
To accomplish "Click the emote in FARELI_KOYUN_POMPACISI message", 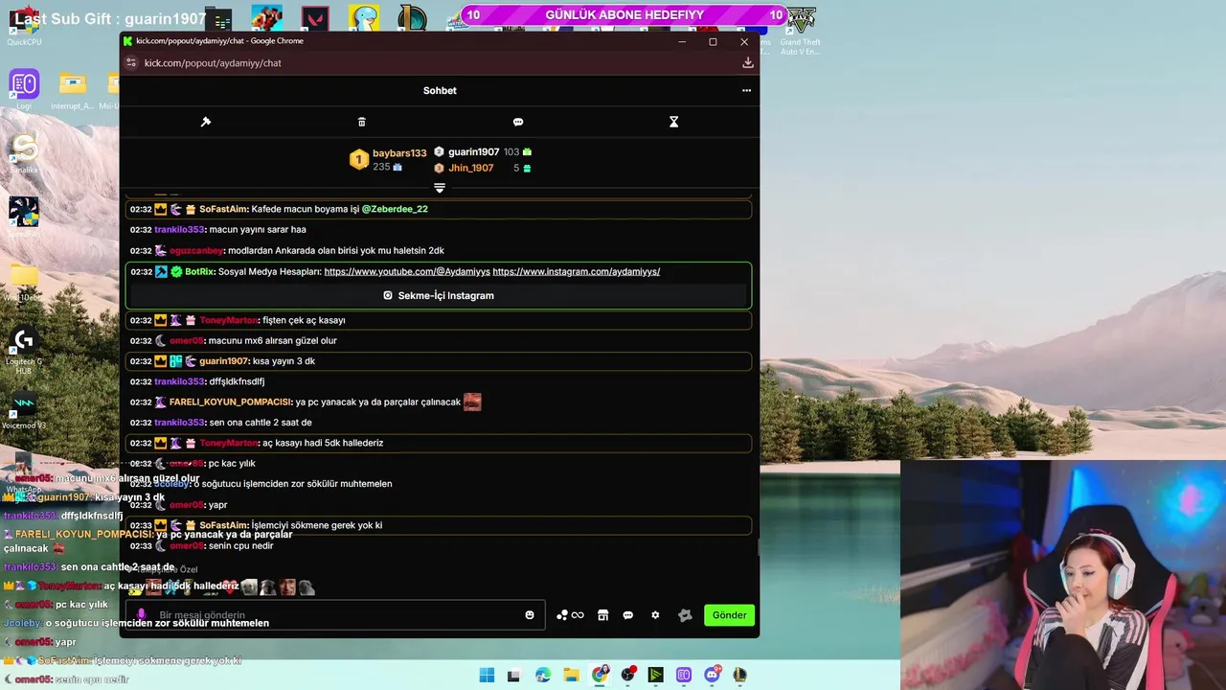I will tap(472, 402).
